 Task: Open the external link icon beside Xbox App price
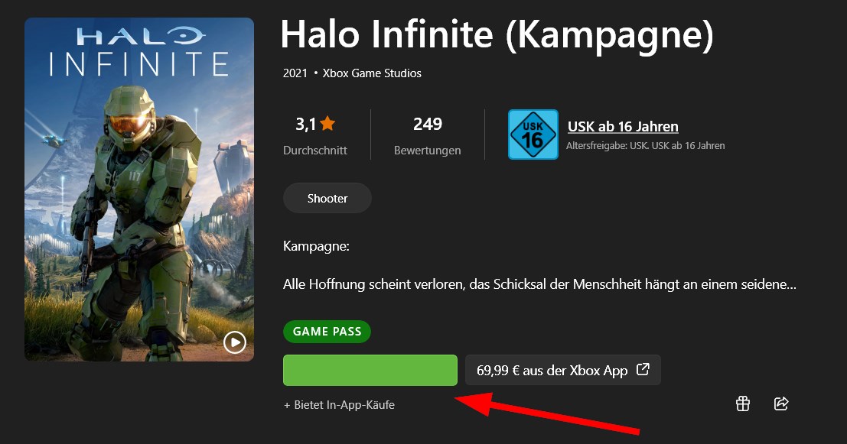(643, 370)
